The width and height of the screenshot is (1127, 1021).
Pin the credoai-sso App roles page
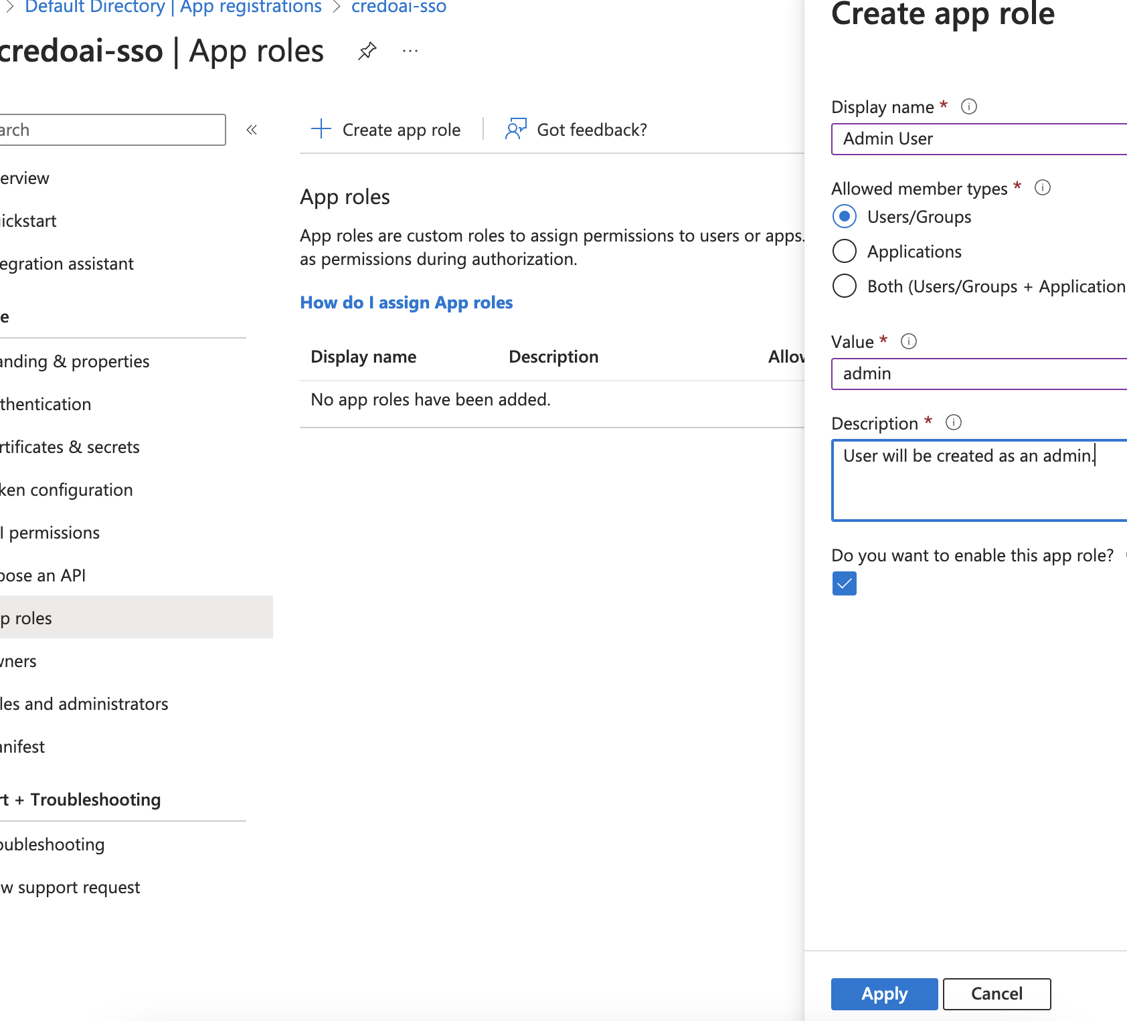pyautogui.click(x=367, y=51)
